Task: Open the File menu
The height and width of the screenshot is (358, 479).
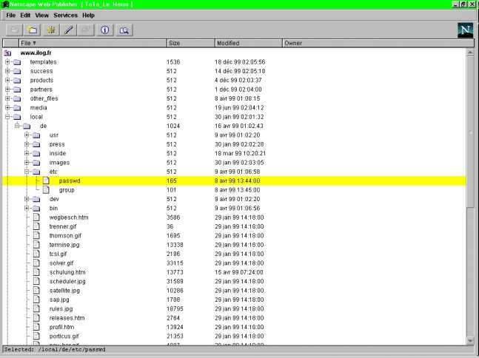Action: tap(10, 16)
